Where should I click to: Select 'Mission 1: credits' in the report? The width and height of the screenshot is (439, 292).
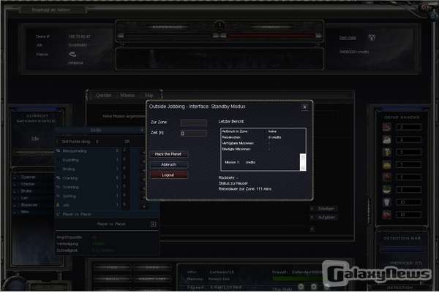point(240,162)
